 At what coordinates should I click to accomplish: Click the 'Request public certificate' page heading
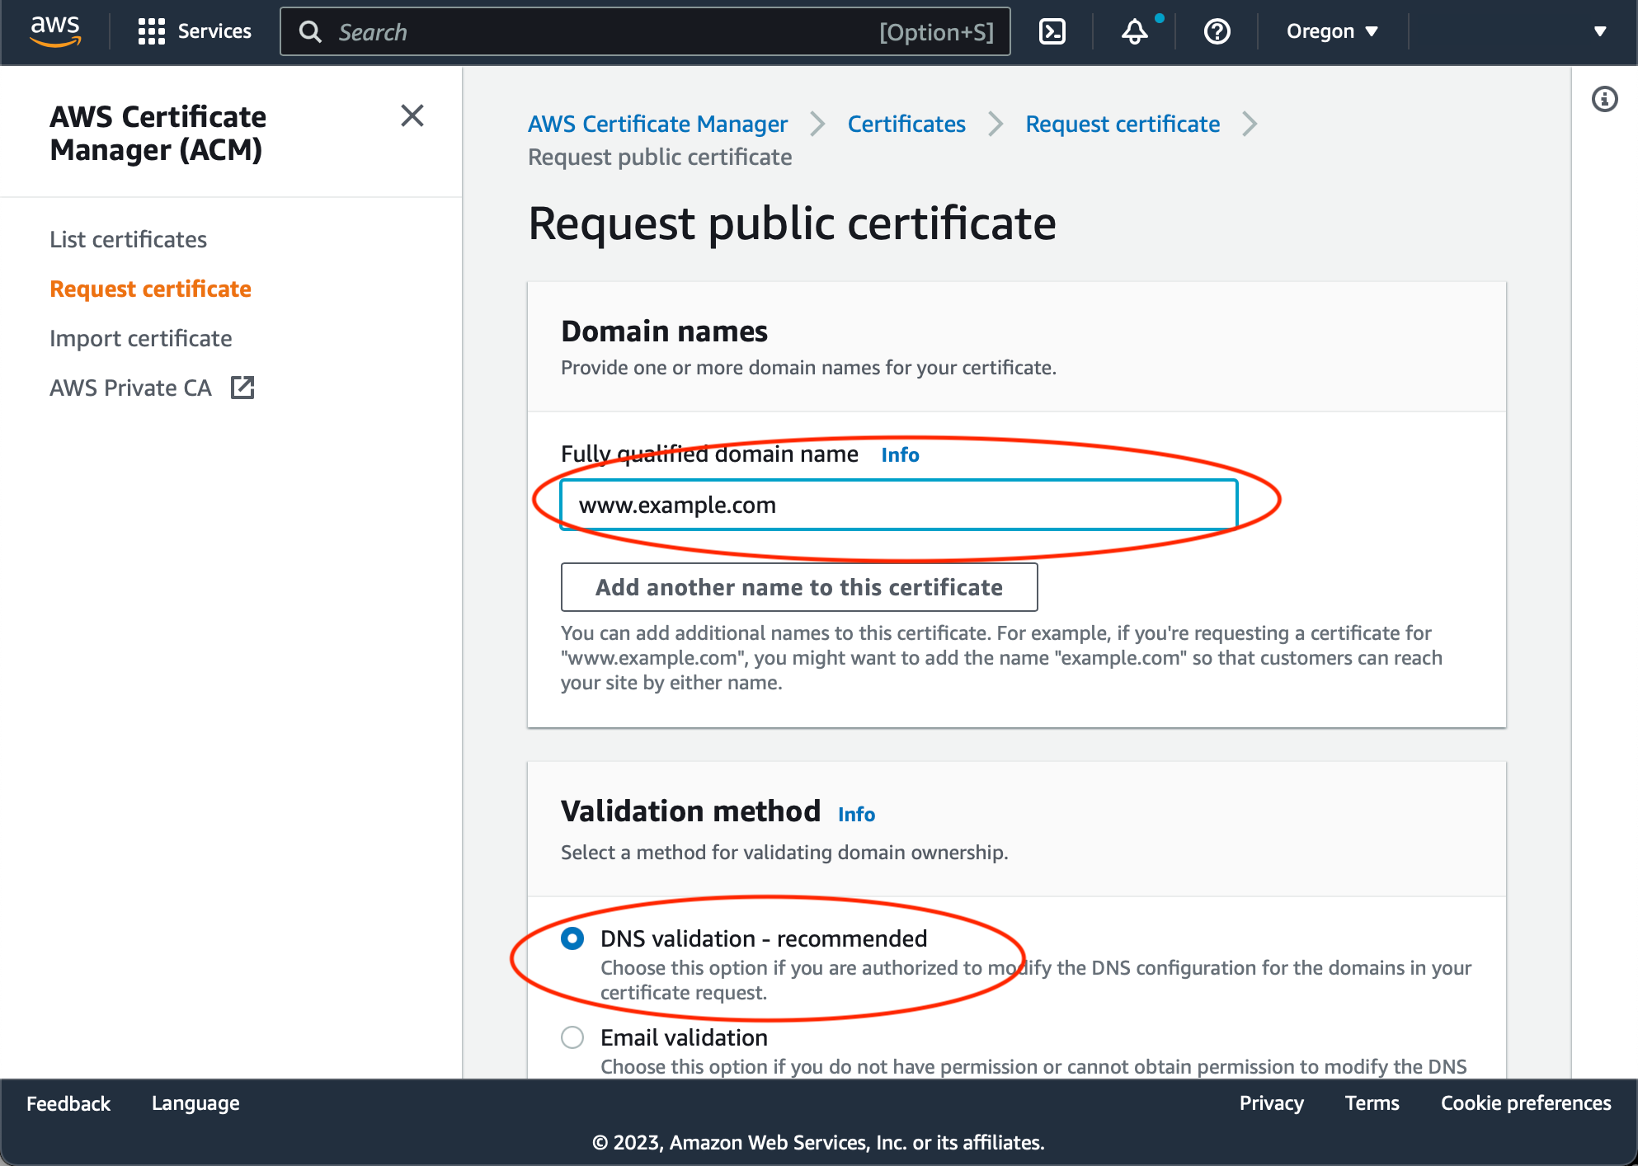(x=792, y=223)
